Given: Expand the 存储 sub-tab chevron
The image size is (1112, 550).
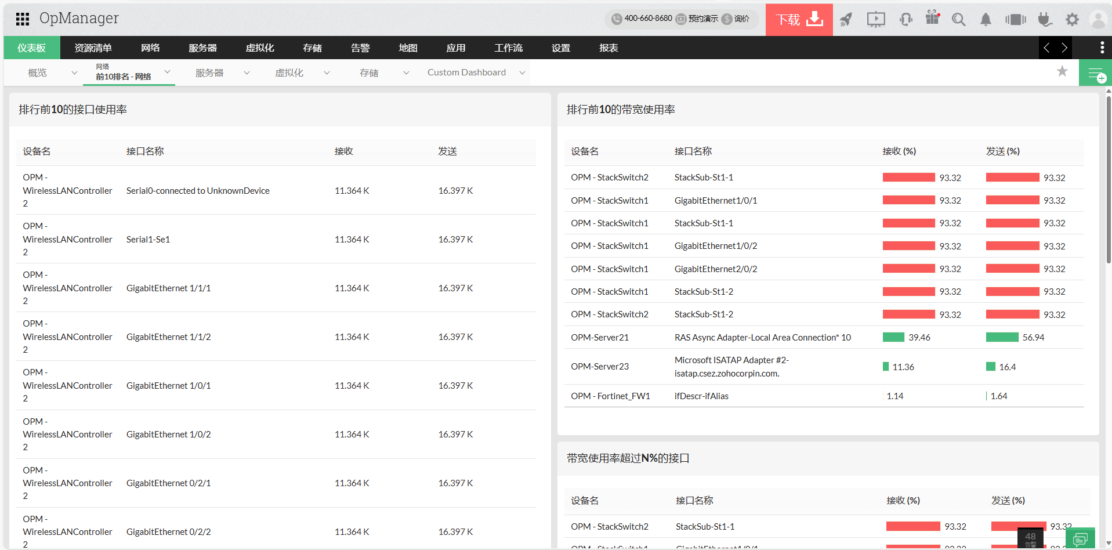Looking at the screenshot, I should coord(406,73).
